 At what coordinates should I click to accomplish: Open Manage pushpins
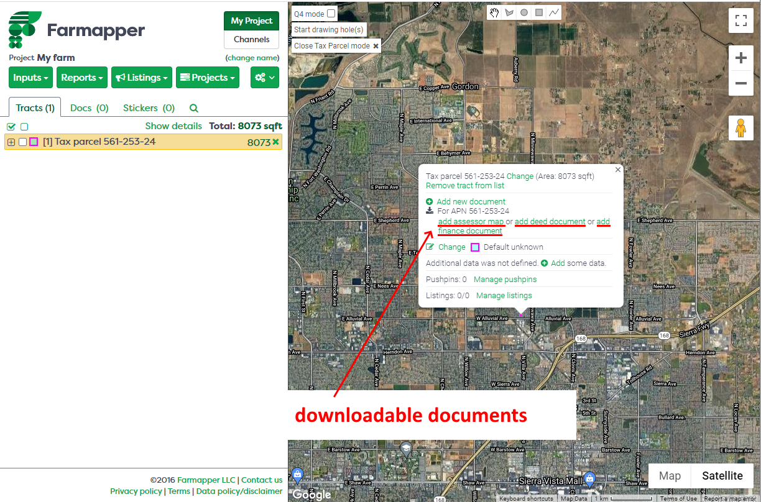[505, 280]
